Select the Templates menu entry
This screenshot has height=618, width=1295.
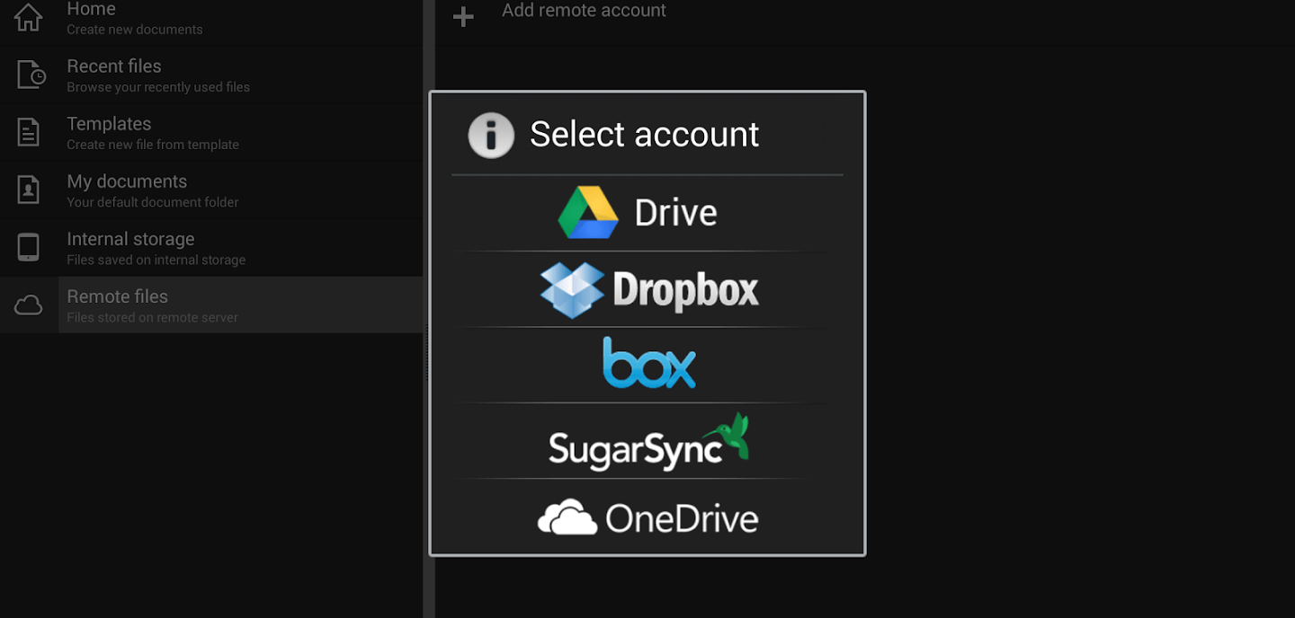point(211,133)
